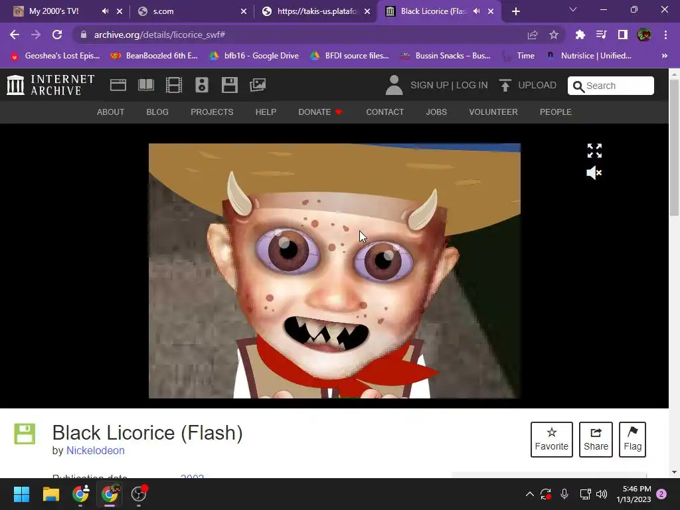Open a new browser tab
This screenshot has height=510, width=680.
[515, 11]
